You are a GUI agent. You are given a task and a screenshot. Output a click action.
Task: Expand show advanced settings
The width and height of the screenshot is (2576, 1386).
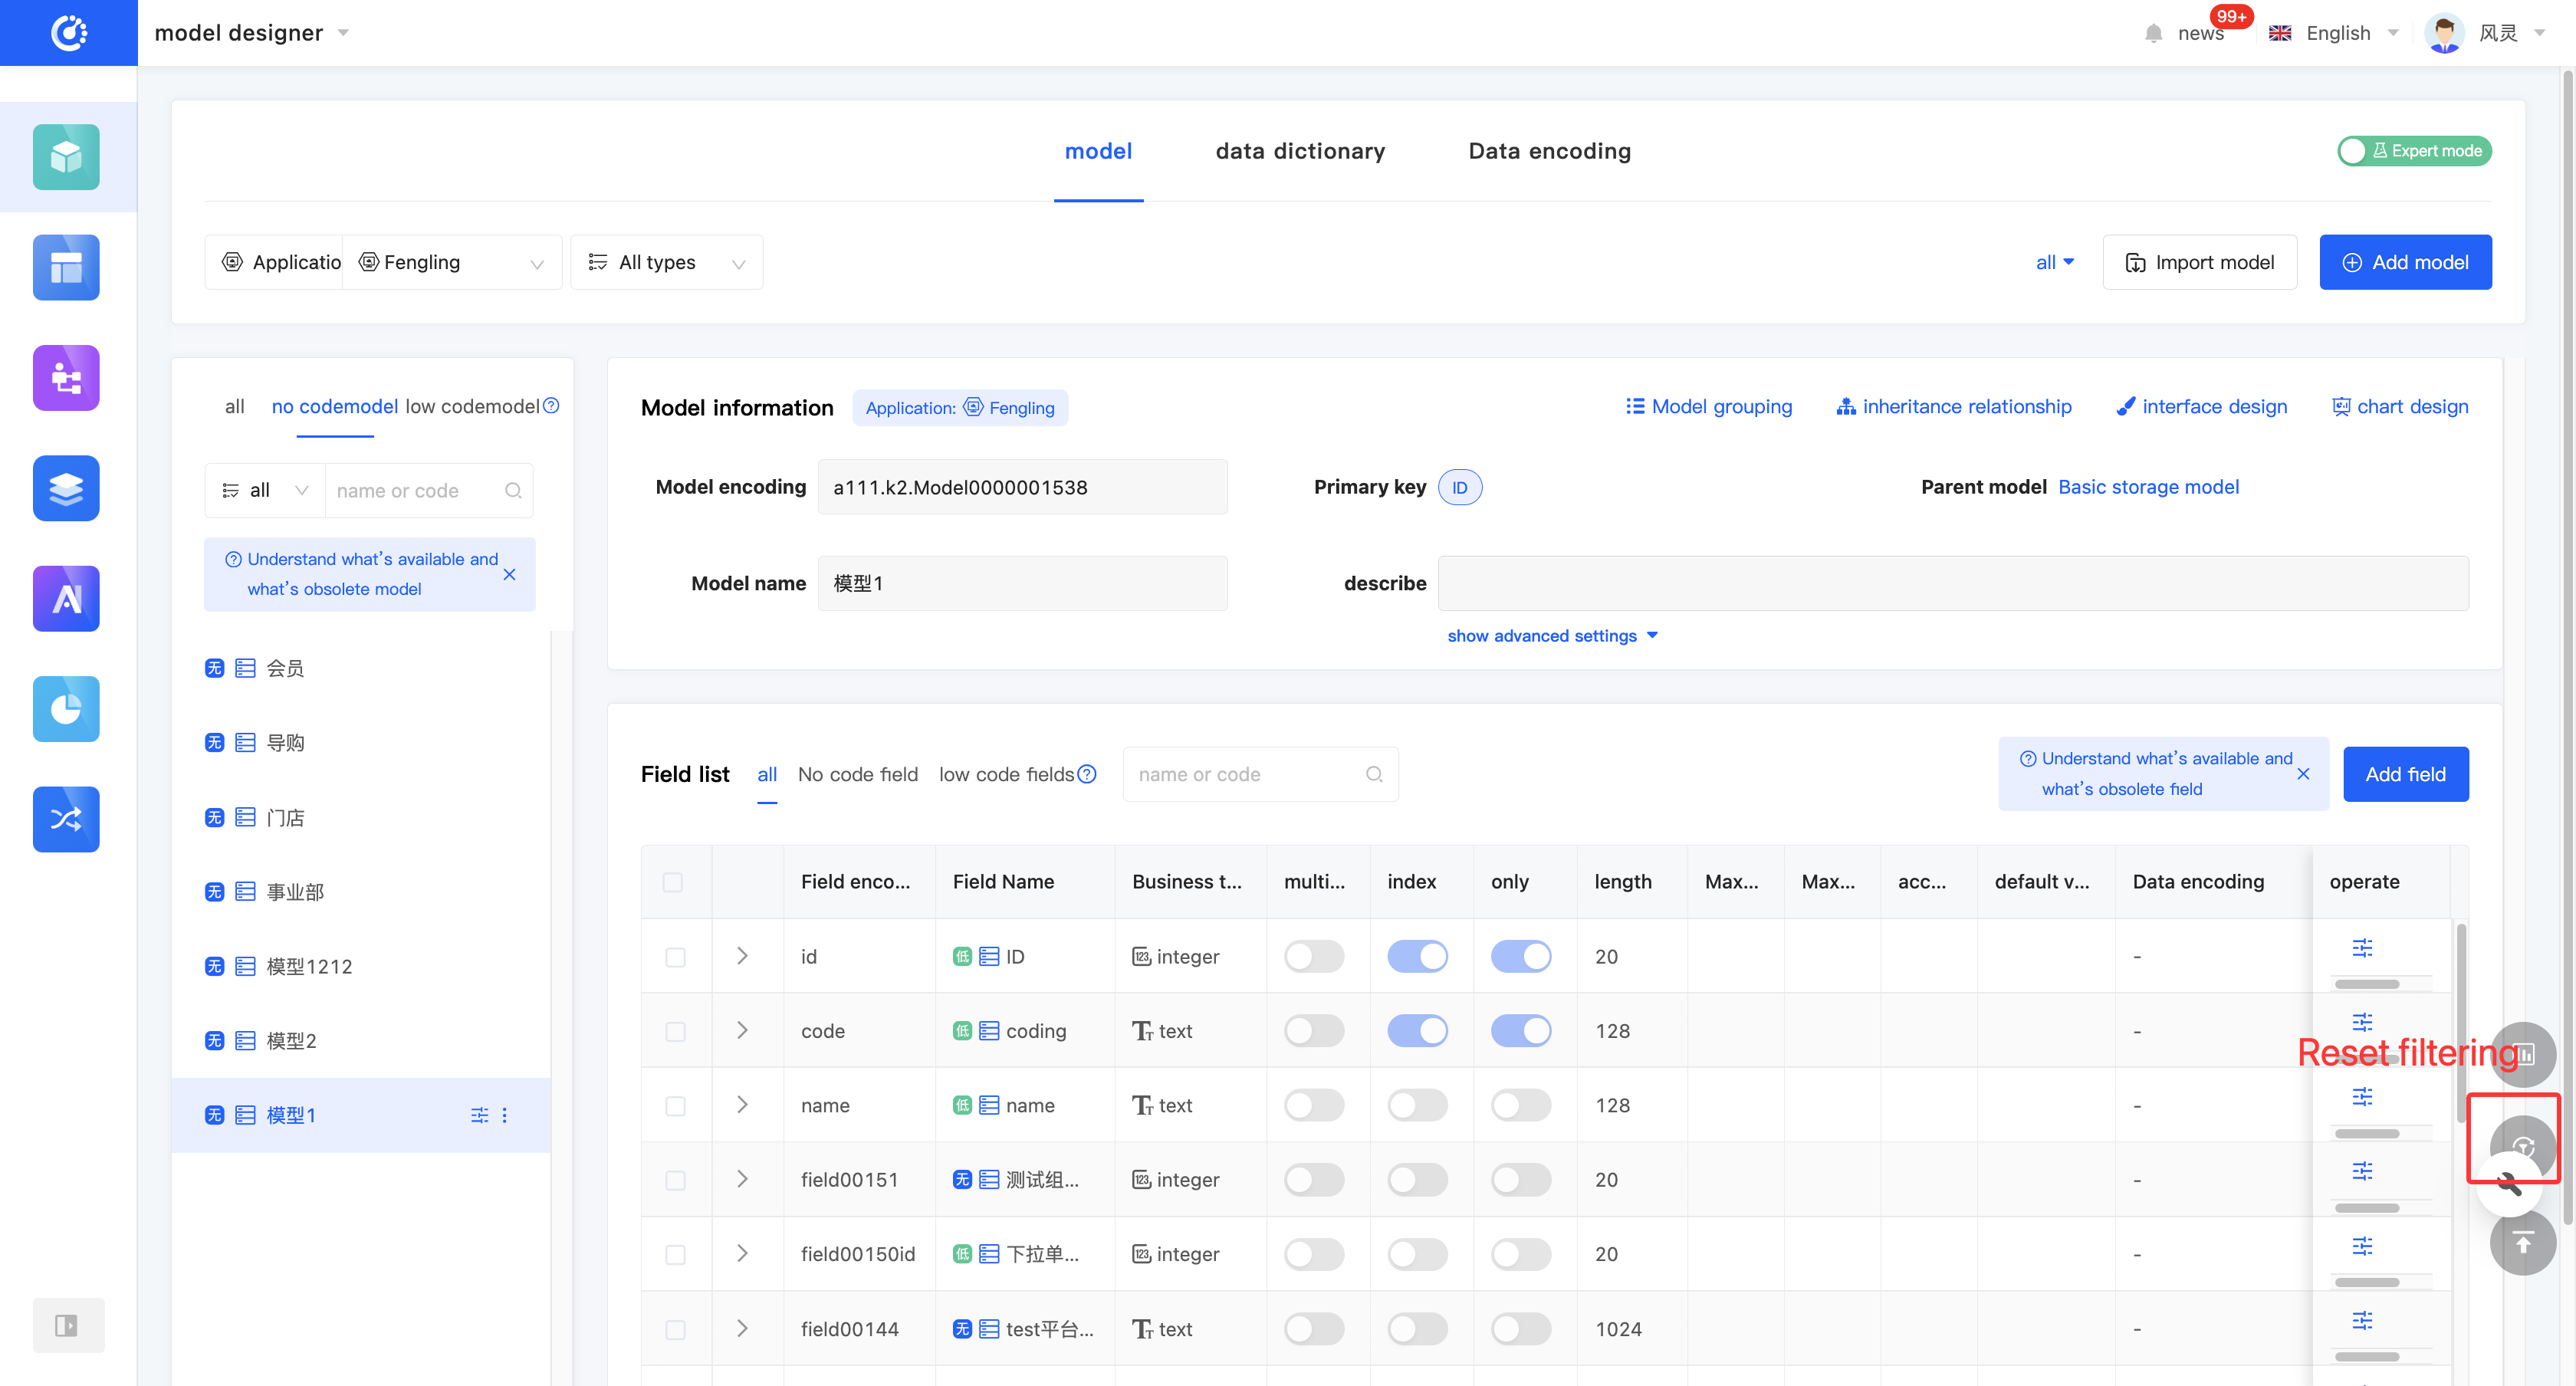(1552, 636)
